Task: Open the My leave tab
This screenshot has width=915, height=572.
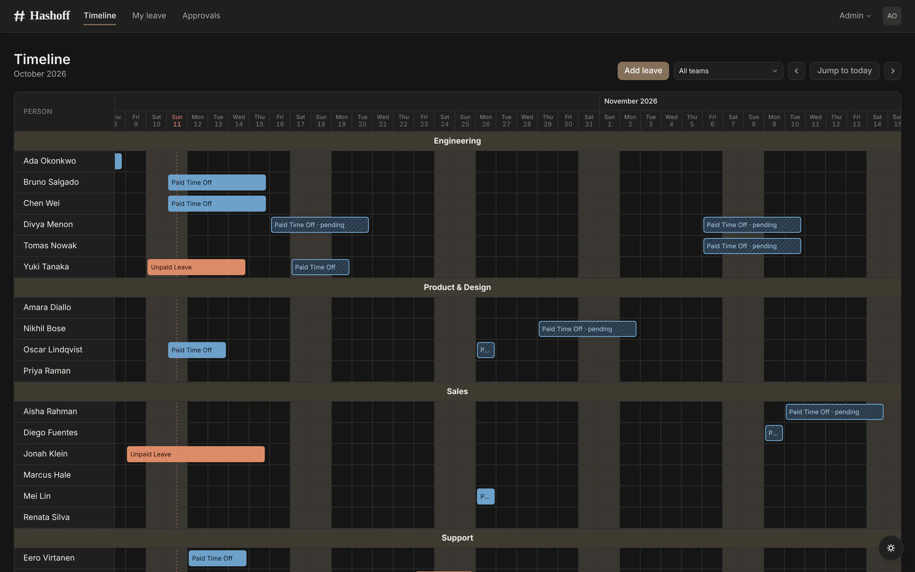Action: (x=149, y=15)
